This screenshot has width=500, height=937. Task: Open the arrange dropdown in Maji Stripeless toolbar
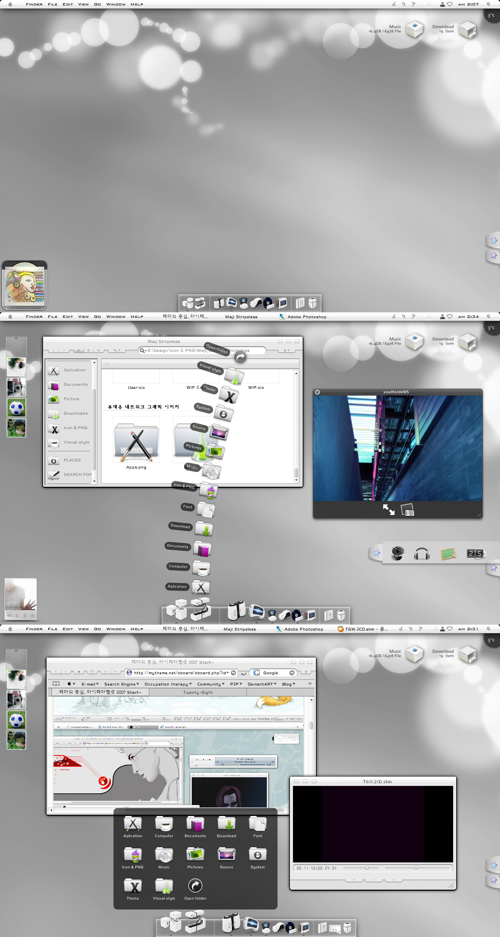coord(116,351)
